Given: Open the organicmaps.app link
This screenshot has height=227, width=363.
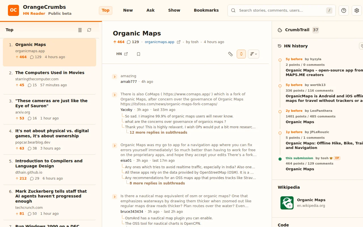Looking at the screenshot, I should (159, 42).
